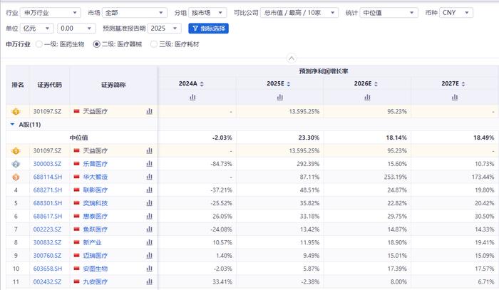Screen dimensions: 499x290
Task: Sort by 2024A column arrows
Action: (x=202, y=84)
